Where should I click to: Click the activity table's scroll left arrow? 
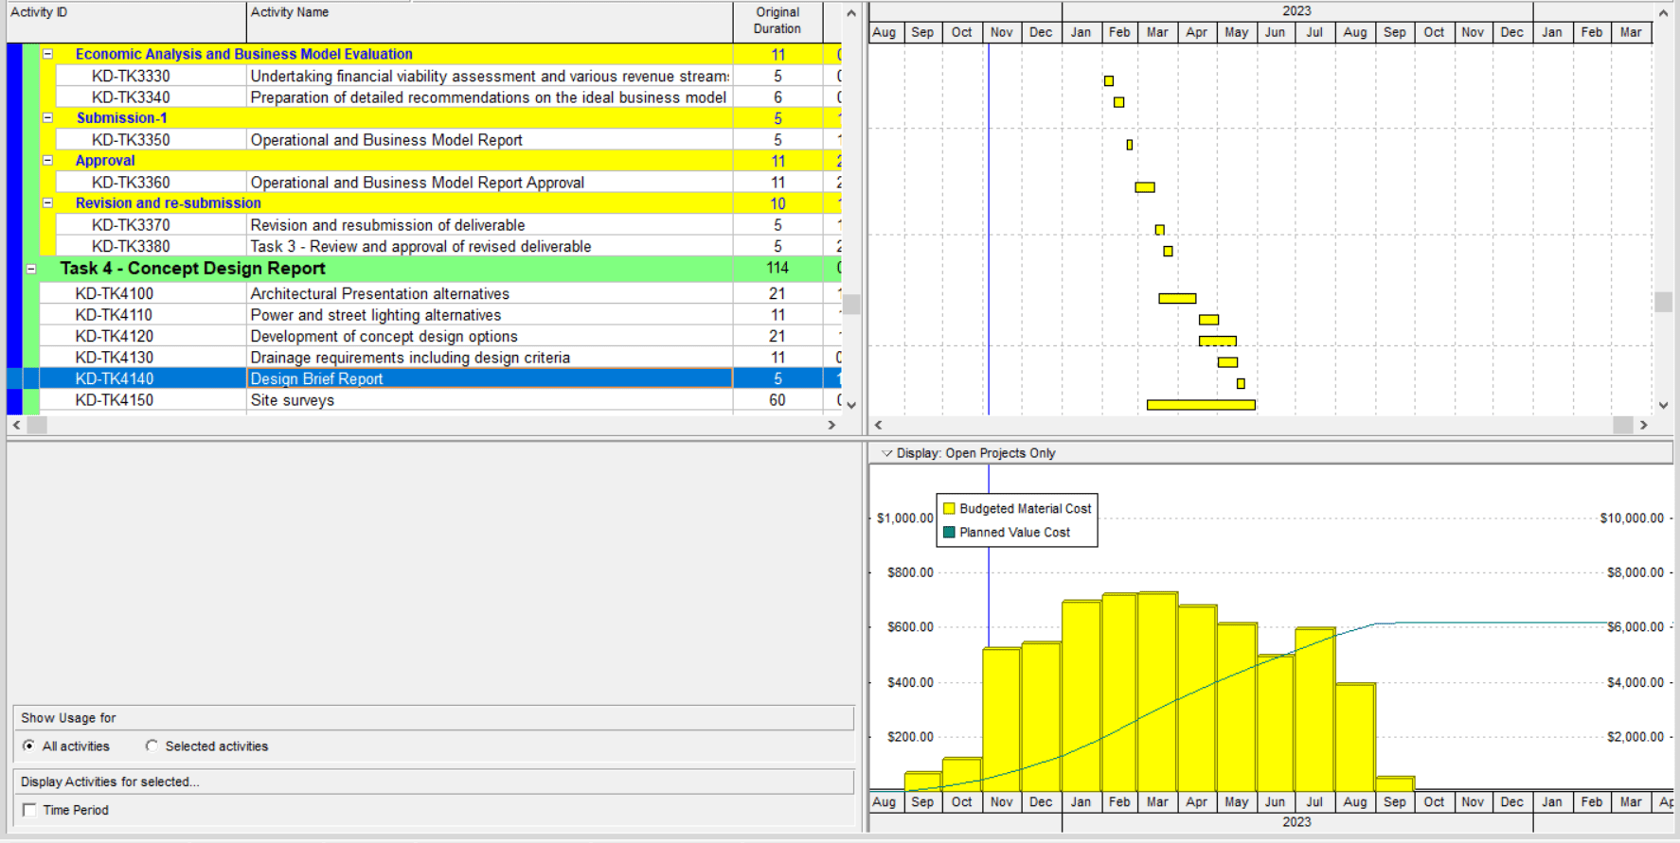[x=16, y=426]
